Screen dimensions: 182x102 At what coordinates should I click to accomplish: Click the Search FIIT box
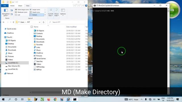(67, 22)
